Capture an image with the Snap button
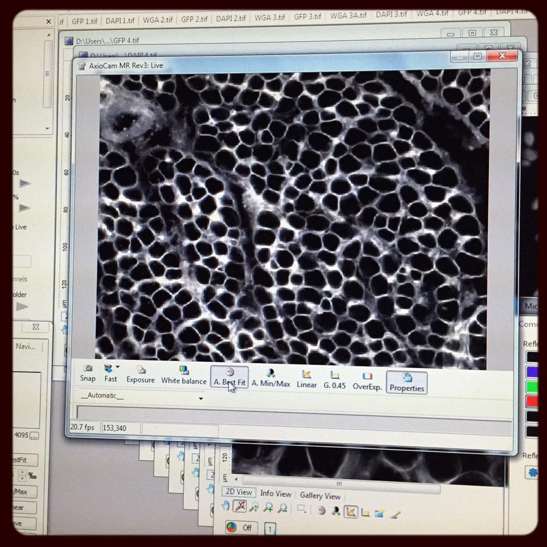Screen dimensions: 547x547 tap(88, 373)
